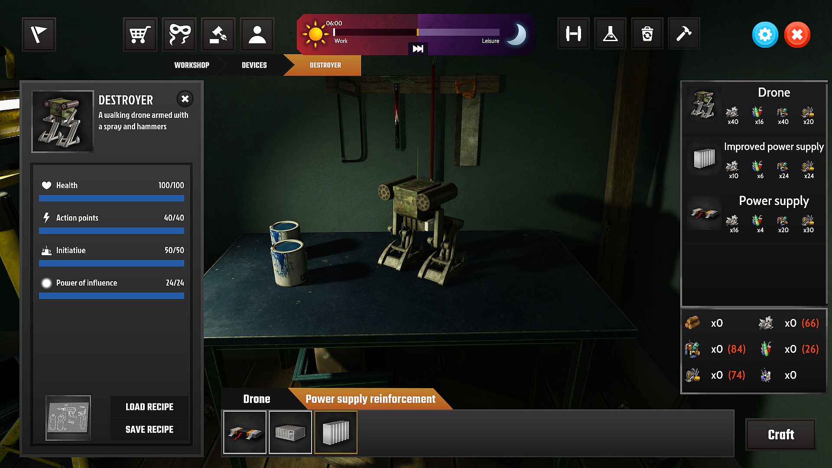832x468 pixels.
Task: Click Save Recipe
Action: point(149,429)
